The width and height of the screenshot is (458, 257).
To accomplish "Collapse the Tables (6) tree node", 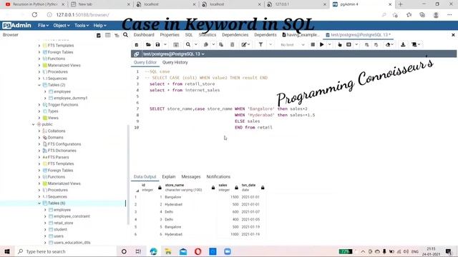I will coord(39,203).
